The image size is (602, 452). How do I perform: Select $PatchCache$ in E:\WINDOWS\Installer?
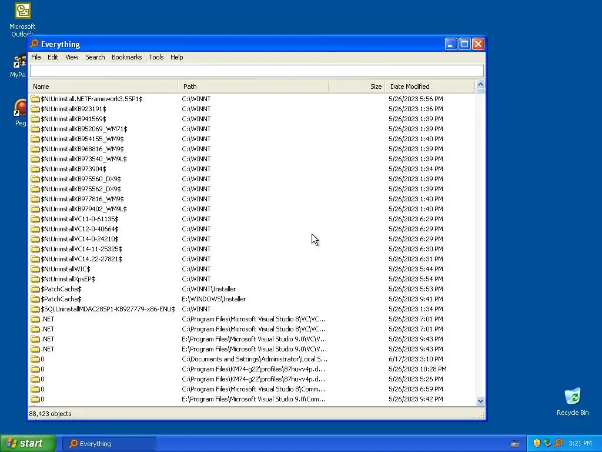click(61, 298)
